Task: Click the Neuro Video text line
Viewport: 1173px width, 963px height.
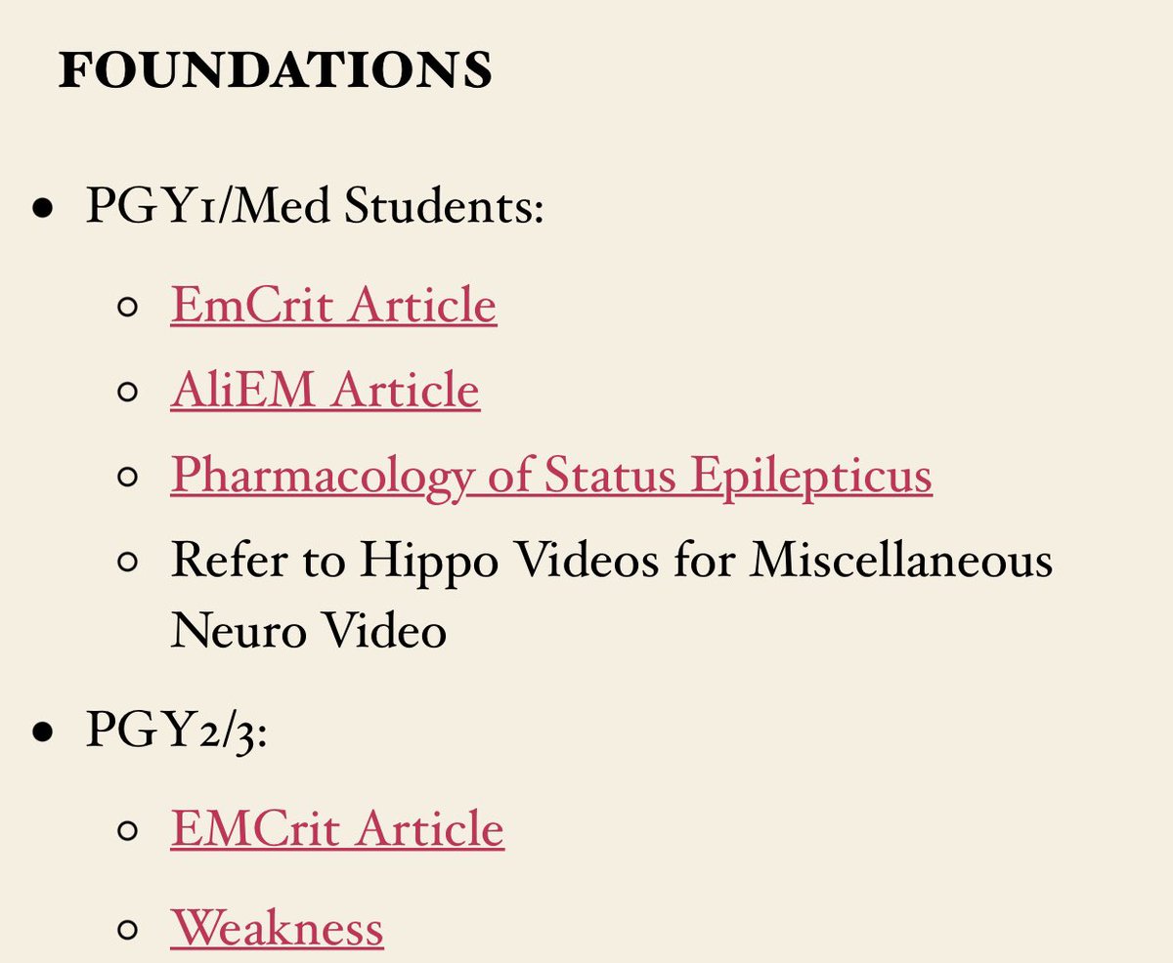Action: pos(309,632)
